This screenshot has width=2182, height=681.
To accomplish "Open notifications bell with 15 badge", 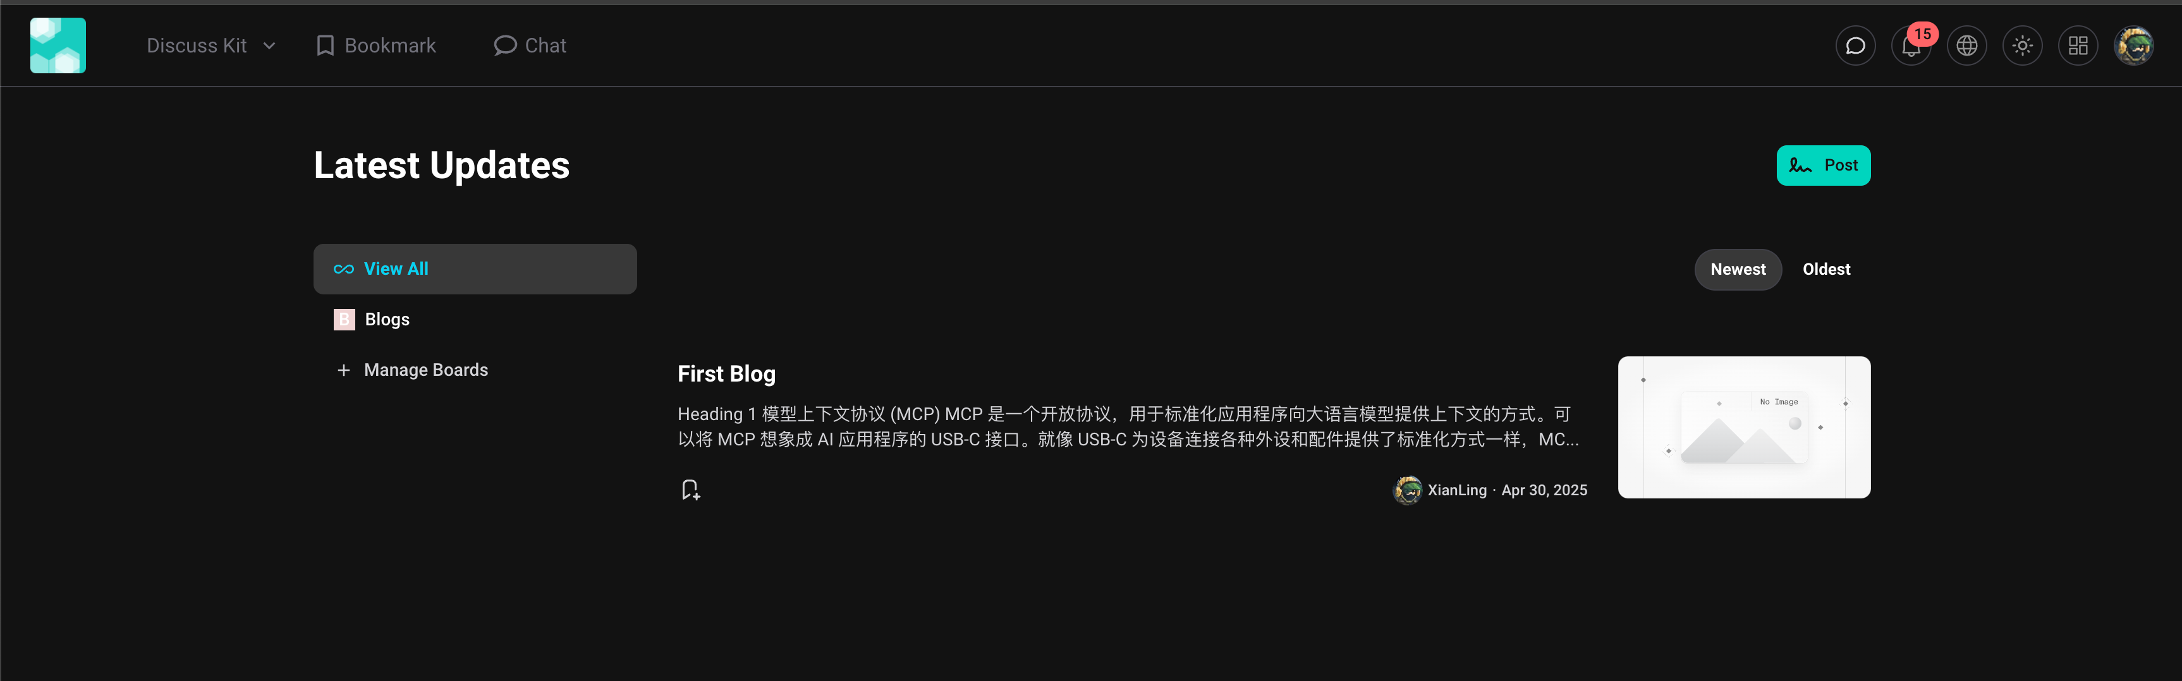I will (x=1911, y=45).
